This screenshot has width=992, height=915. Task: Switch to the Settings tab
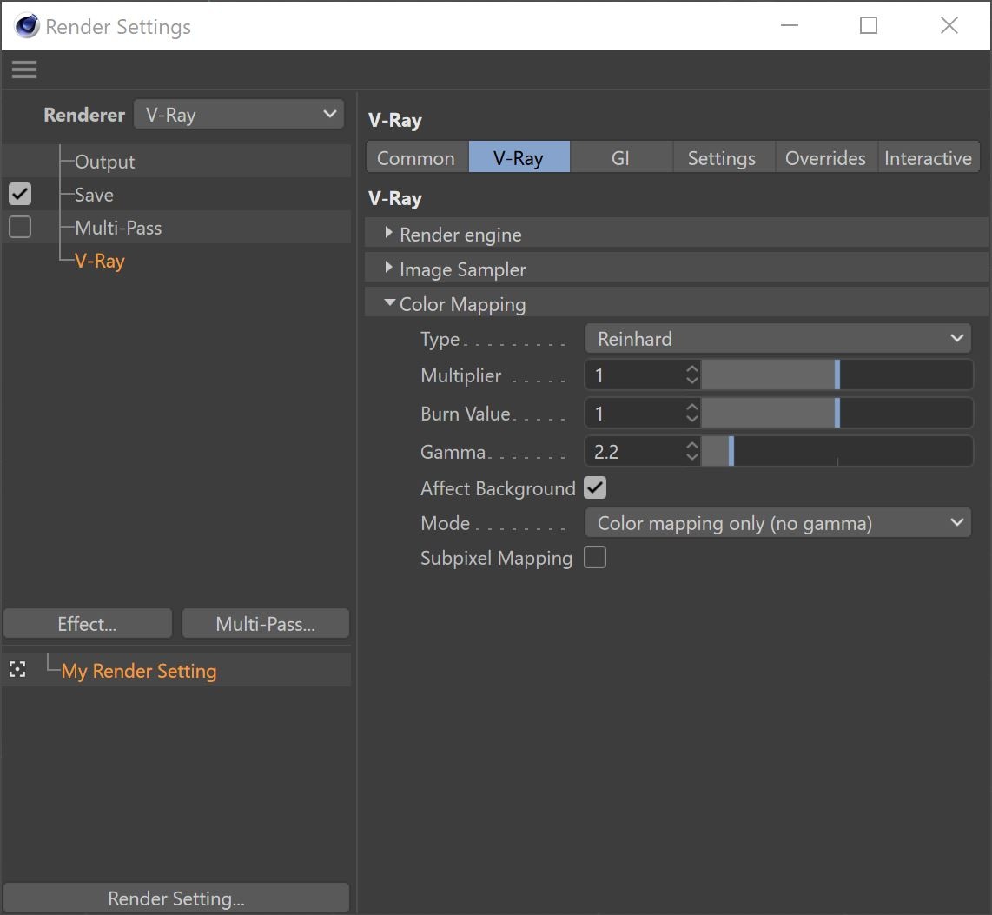tap(723, 157)
